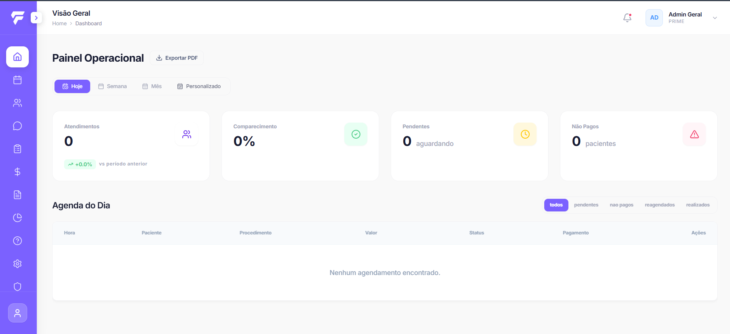Open the dollar sign finance icon
The height and width of the screenshot is (334, 730).
click(x=17, y=172)
